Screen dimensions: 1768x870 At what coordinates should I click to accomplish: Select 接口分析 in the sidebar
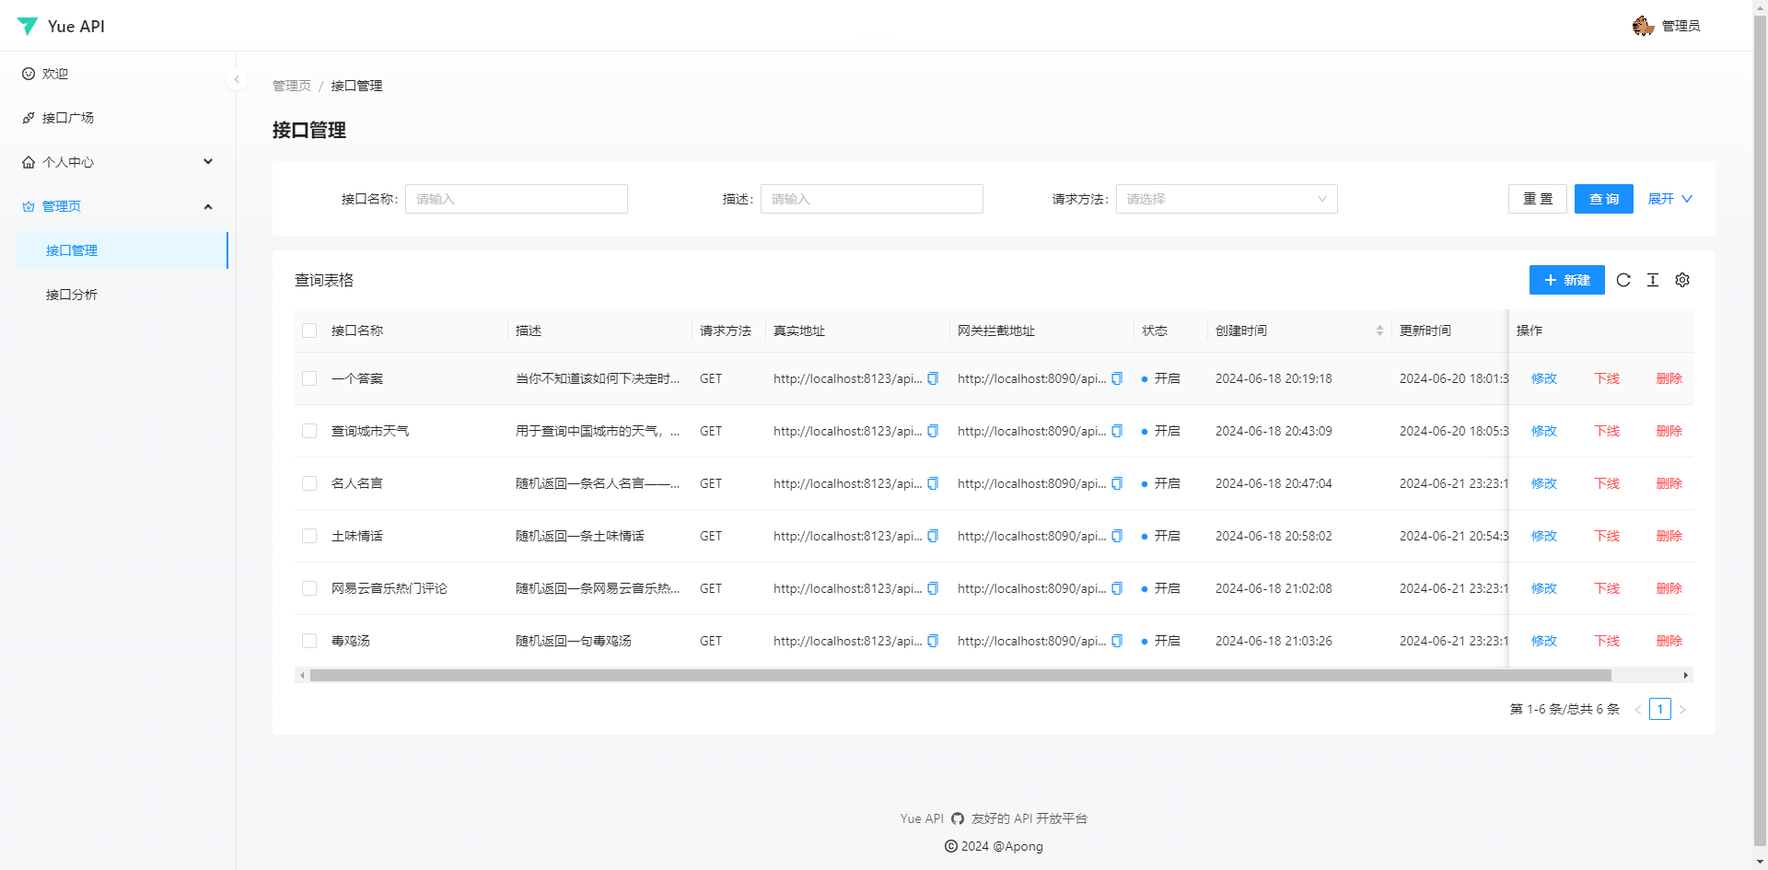coord(73,295)
